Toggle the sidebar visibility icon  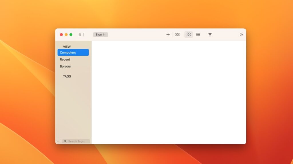(x=82, y=35)
